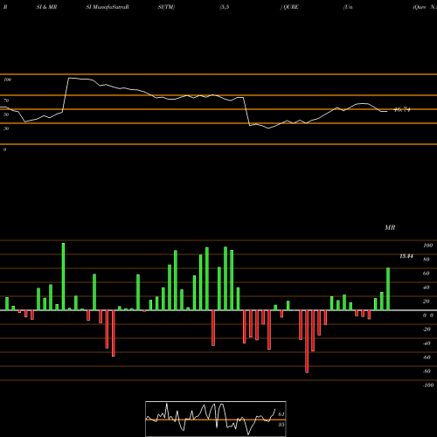Click the 61 value in mini chart
437x437 pixels.
281,414
